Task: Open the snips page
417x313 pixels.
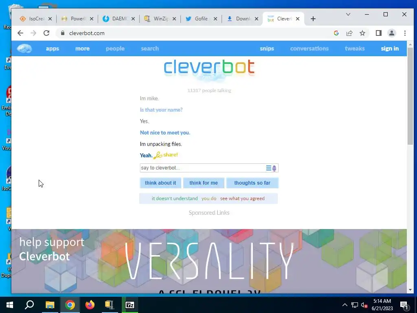Action: [267, 48]
